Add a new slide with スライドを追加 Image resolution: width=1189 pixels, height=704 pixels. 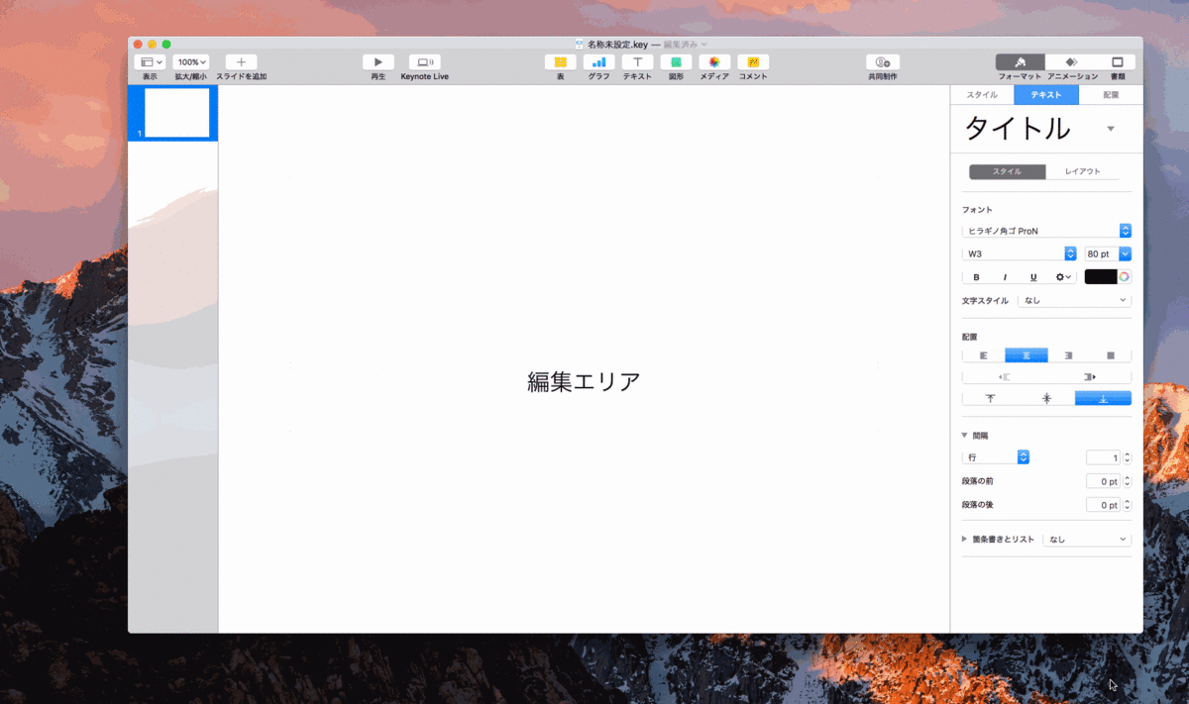(240, 61)
